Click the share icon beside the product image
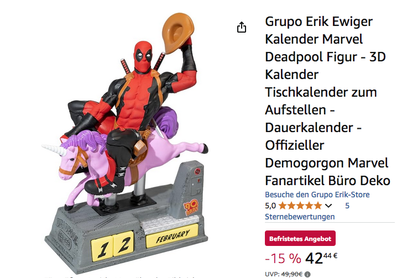 242,27
